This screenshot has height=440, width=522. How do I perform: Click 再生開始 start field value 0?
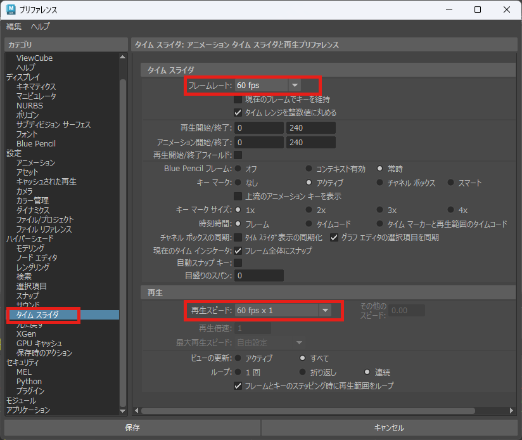click(259, 128)
